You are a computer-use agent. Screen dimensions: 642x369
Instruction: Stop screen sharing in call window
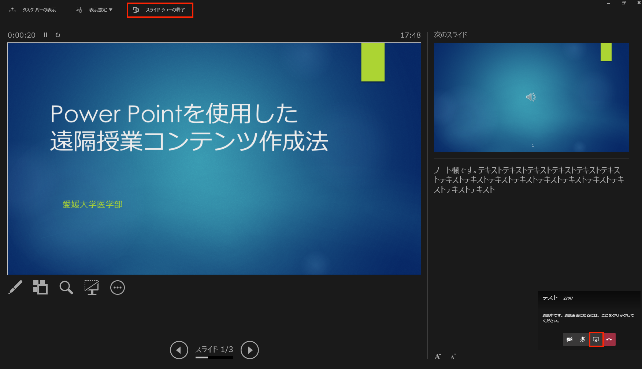[x=596, y=339]
